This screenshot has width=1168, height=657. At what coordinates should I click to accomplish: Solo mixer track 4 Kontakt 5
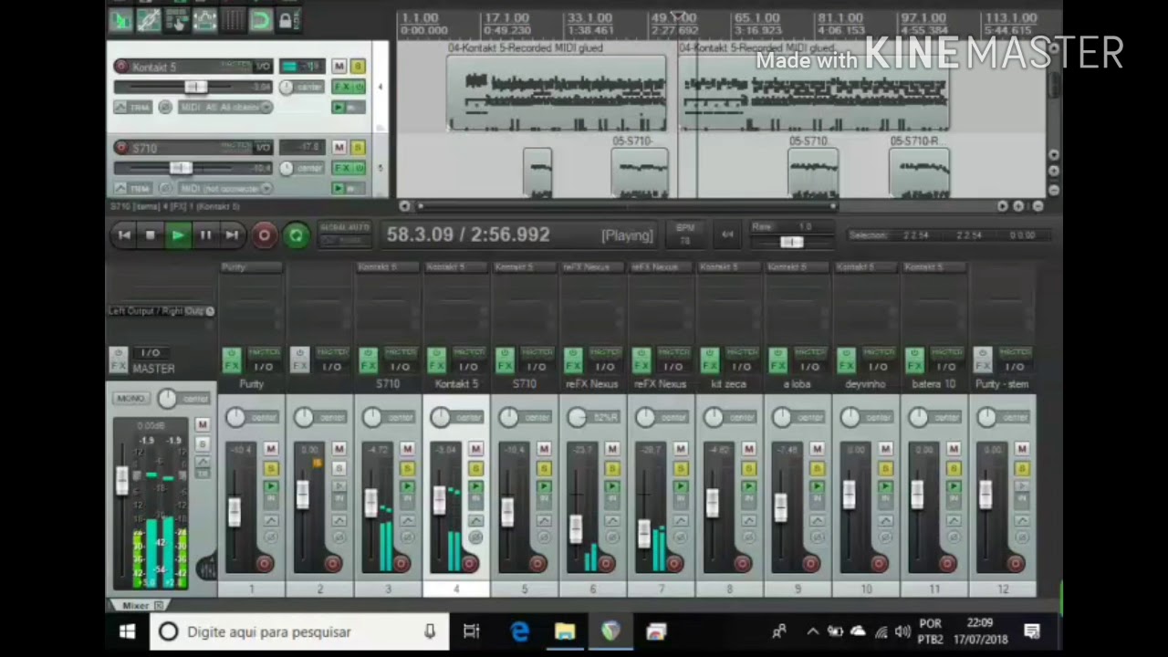[x=475, y=468]
